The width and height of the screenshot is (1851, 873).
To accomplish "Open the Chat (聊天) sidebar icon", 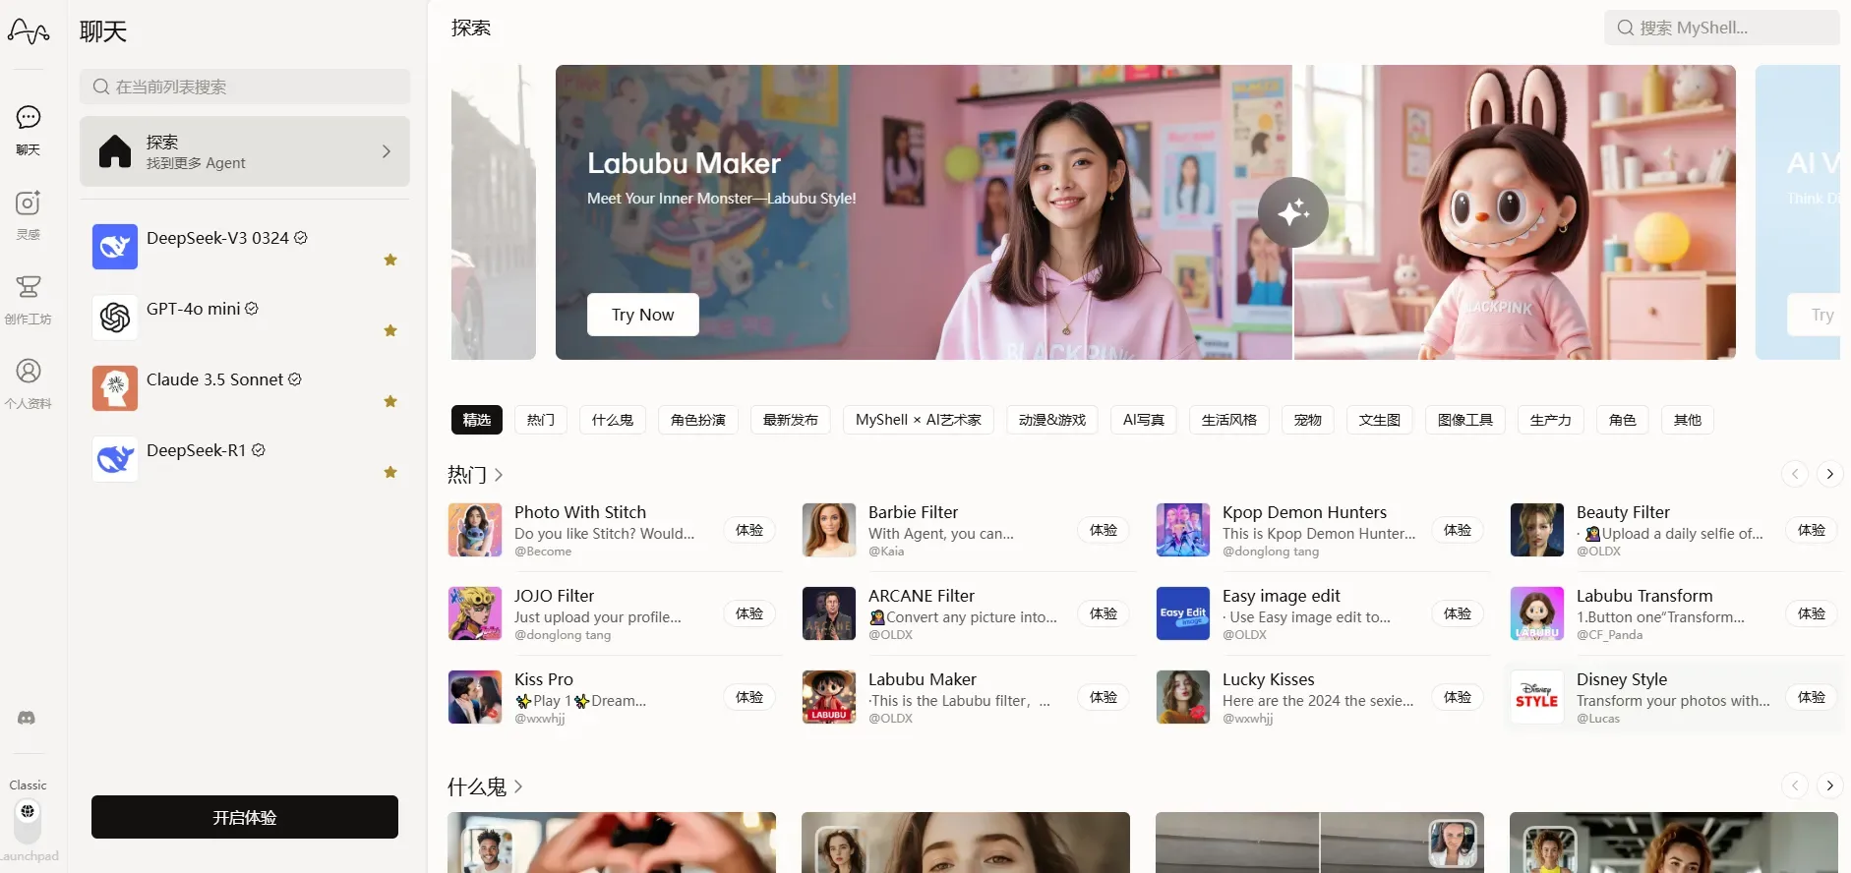I will (x=29, y=129).
